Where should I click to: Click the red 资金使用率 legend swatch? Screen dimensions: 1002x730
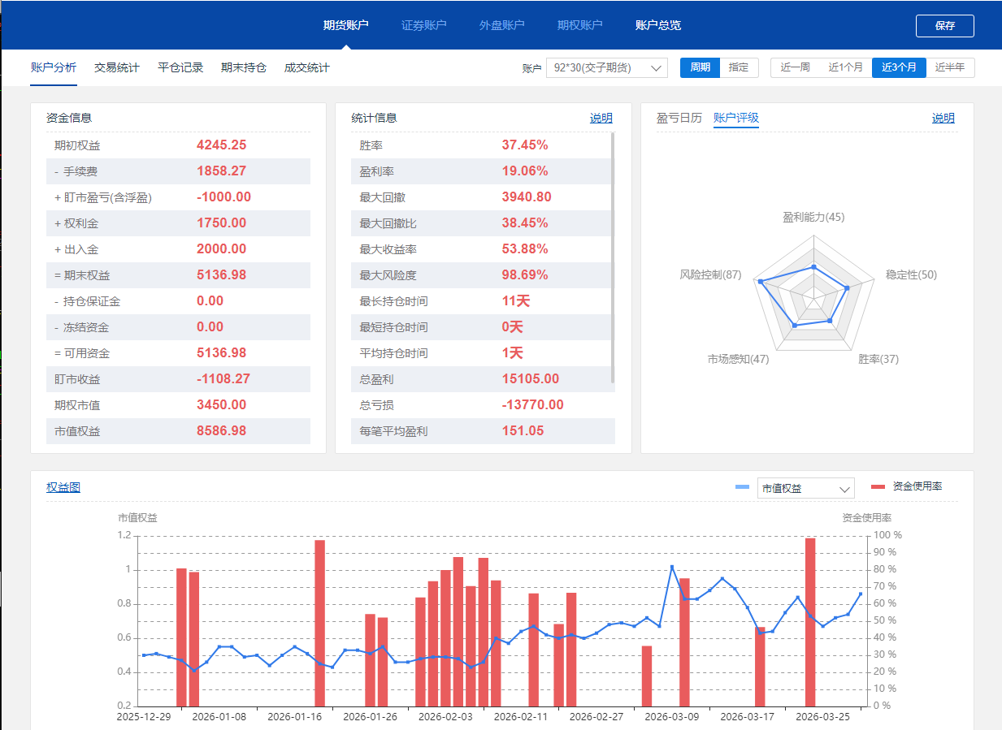coord(878,486)
